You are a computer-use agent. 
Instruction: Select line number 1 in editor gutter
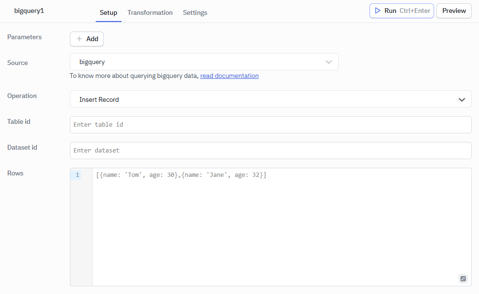(77, 175)
